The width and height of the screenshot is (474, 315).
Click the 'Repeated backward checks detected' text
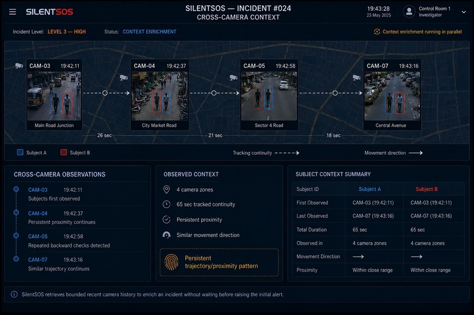tap(69, 245)
